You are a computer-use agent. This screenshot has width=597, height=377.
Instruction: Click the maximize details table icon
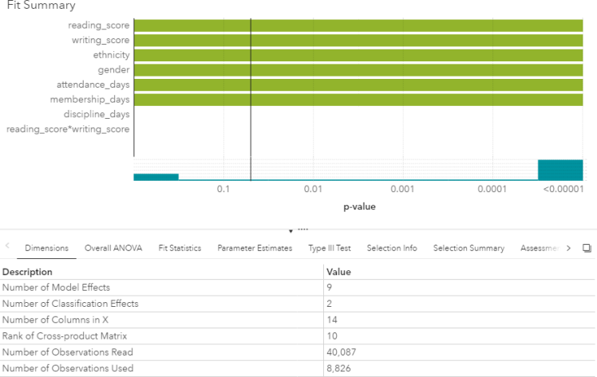[587, 248]
